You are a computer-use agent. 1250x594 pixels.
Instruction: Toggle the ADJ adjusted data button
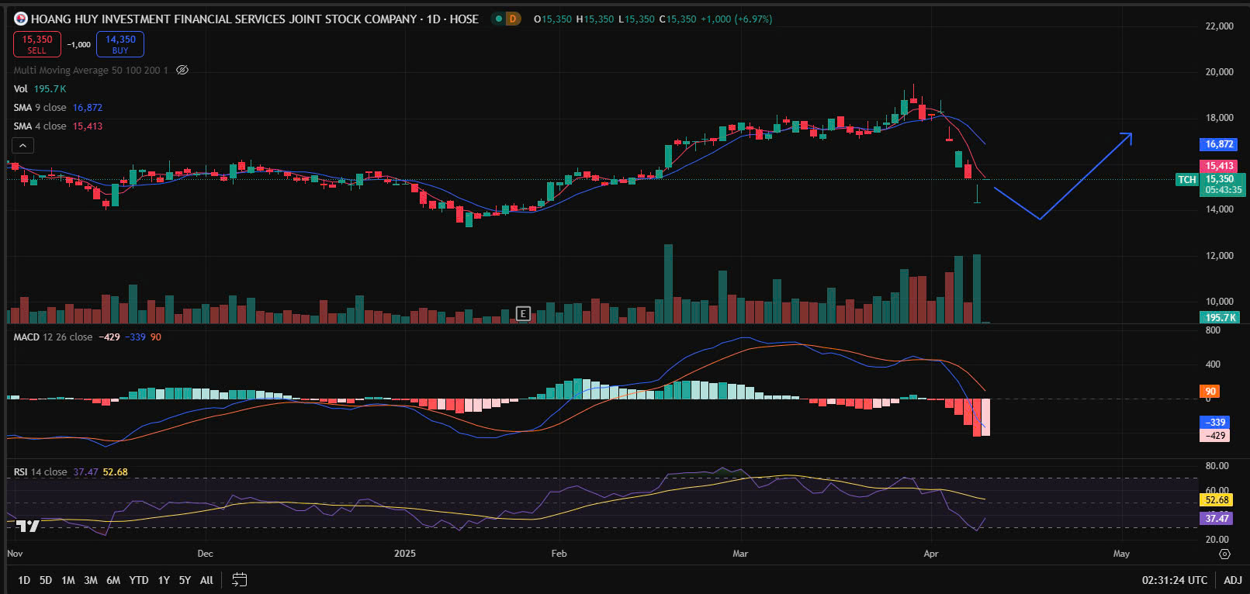pyautogui.click(x=1233, y=580)
